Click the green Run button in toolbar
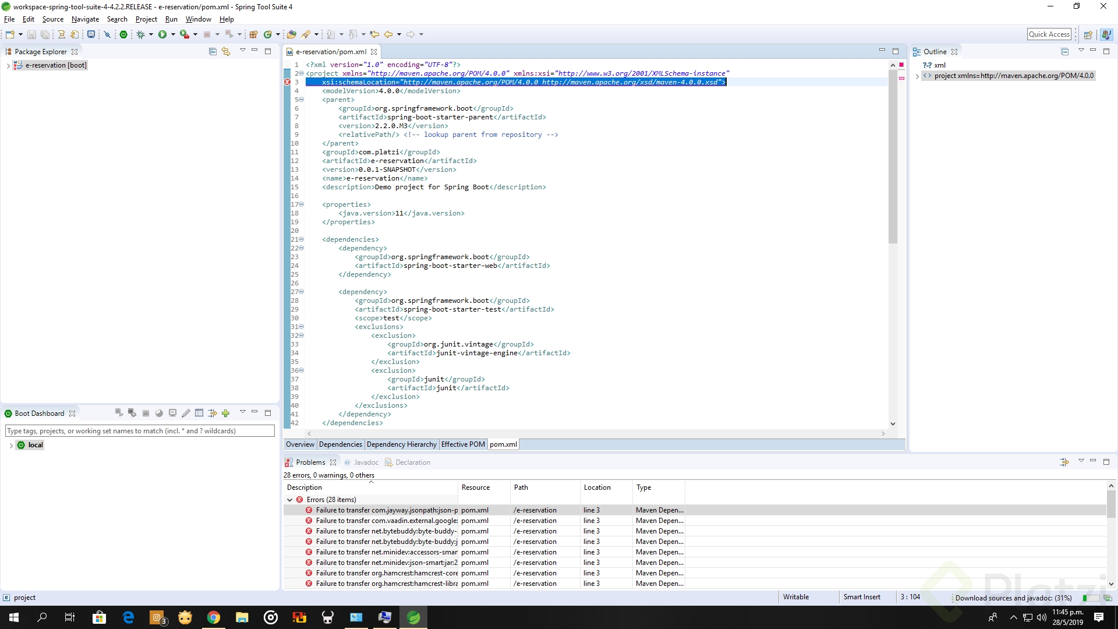The height and width of the screenshot is (629, 1118). (x=162, y=34)
